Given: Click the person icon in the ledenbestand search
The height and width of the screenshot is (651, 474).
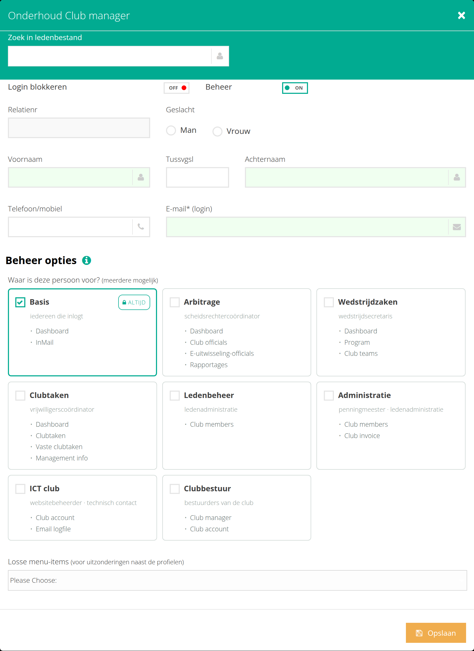Looking at the screenshot, I should [x=220, y=56].
